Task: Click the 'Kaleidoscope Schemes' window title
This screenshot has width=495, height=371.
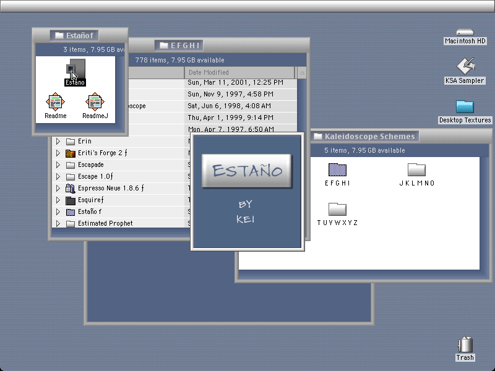Action: coord(369,136)
